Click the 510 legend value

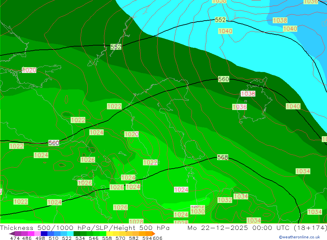pyautogui.click(x=54, y=238)
